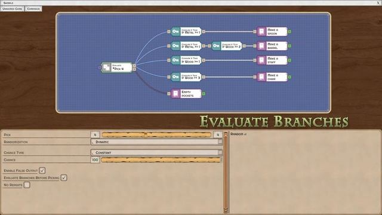382x215 pixels.
Task: Click the key icon of the second-row 'If Metal >= 1' node
Action: pos(175,46)
